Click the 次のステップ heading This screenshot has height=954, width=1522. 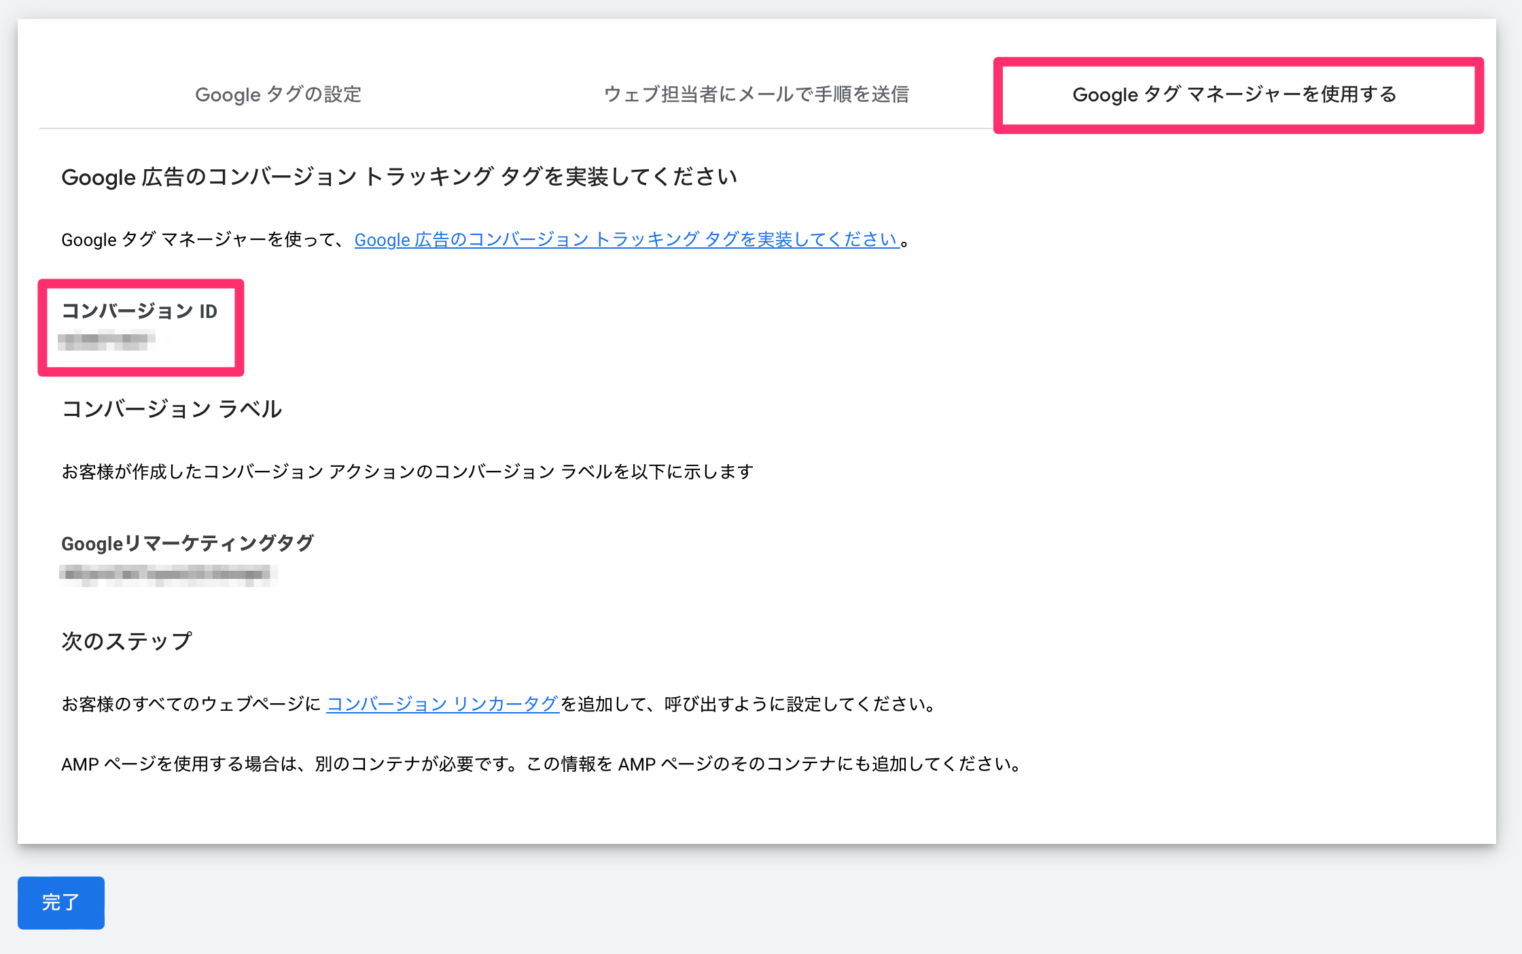click(126, 641)
